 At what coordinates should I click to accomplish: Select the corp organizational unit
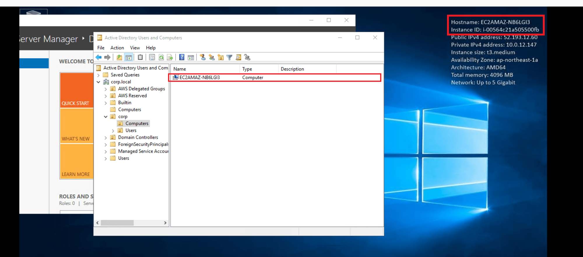coord(123,117)
